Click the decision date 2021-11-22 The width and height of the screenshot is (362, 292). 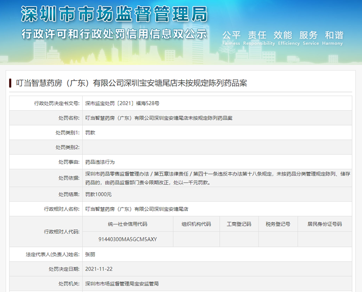(x=99, y=269)
